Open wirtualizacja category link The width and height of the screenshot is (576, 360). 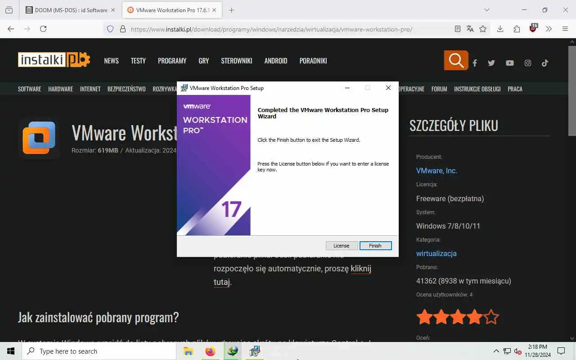tap(436, 254)
